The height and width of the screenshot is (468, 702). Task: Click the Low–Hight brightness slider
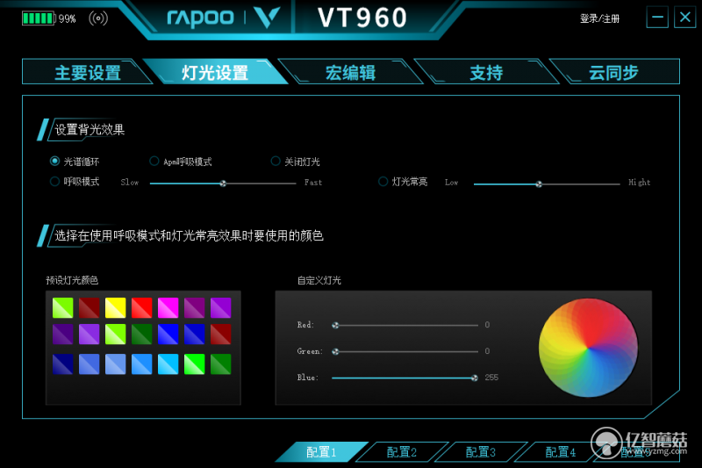point(546,184)
